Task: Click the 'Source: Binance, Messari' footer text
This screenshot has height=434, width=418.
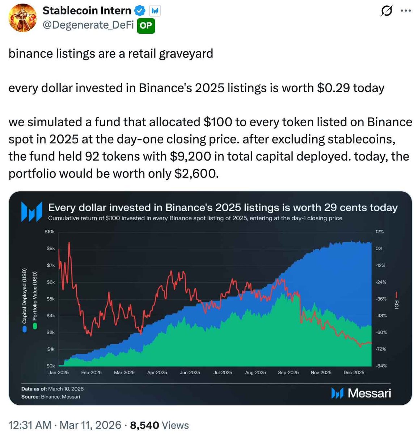Action: [51, 397]
